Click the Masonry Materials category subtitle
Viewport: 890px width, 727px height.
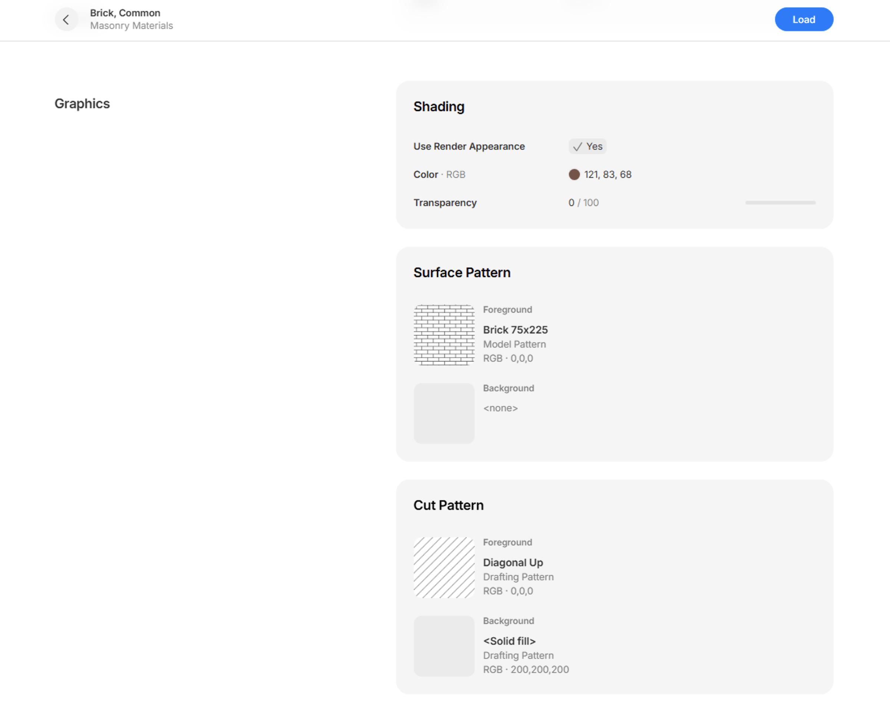[131, 26]
